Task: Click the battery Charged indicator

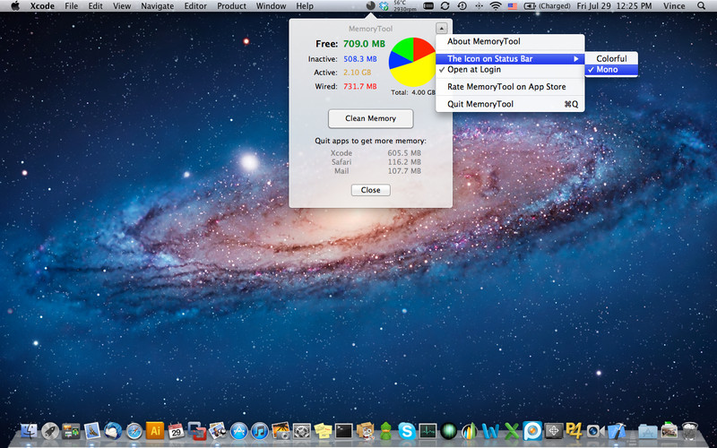Action: click(x=547, y=6)
